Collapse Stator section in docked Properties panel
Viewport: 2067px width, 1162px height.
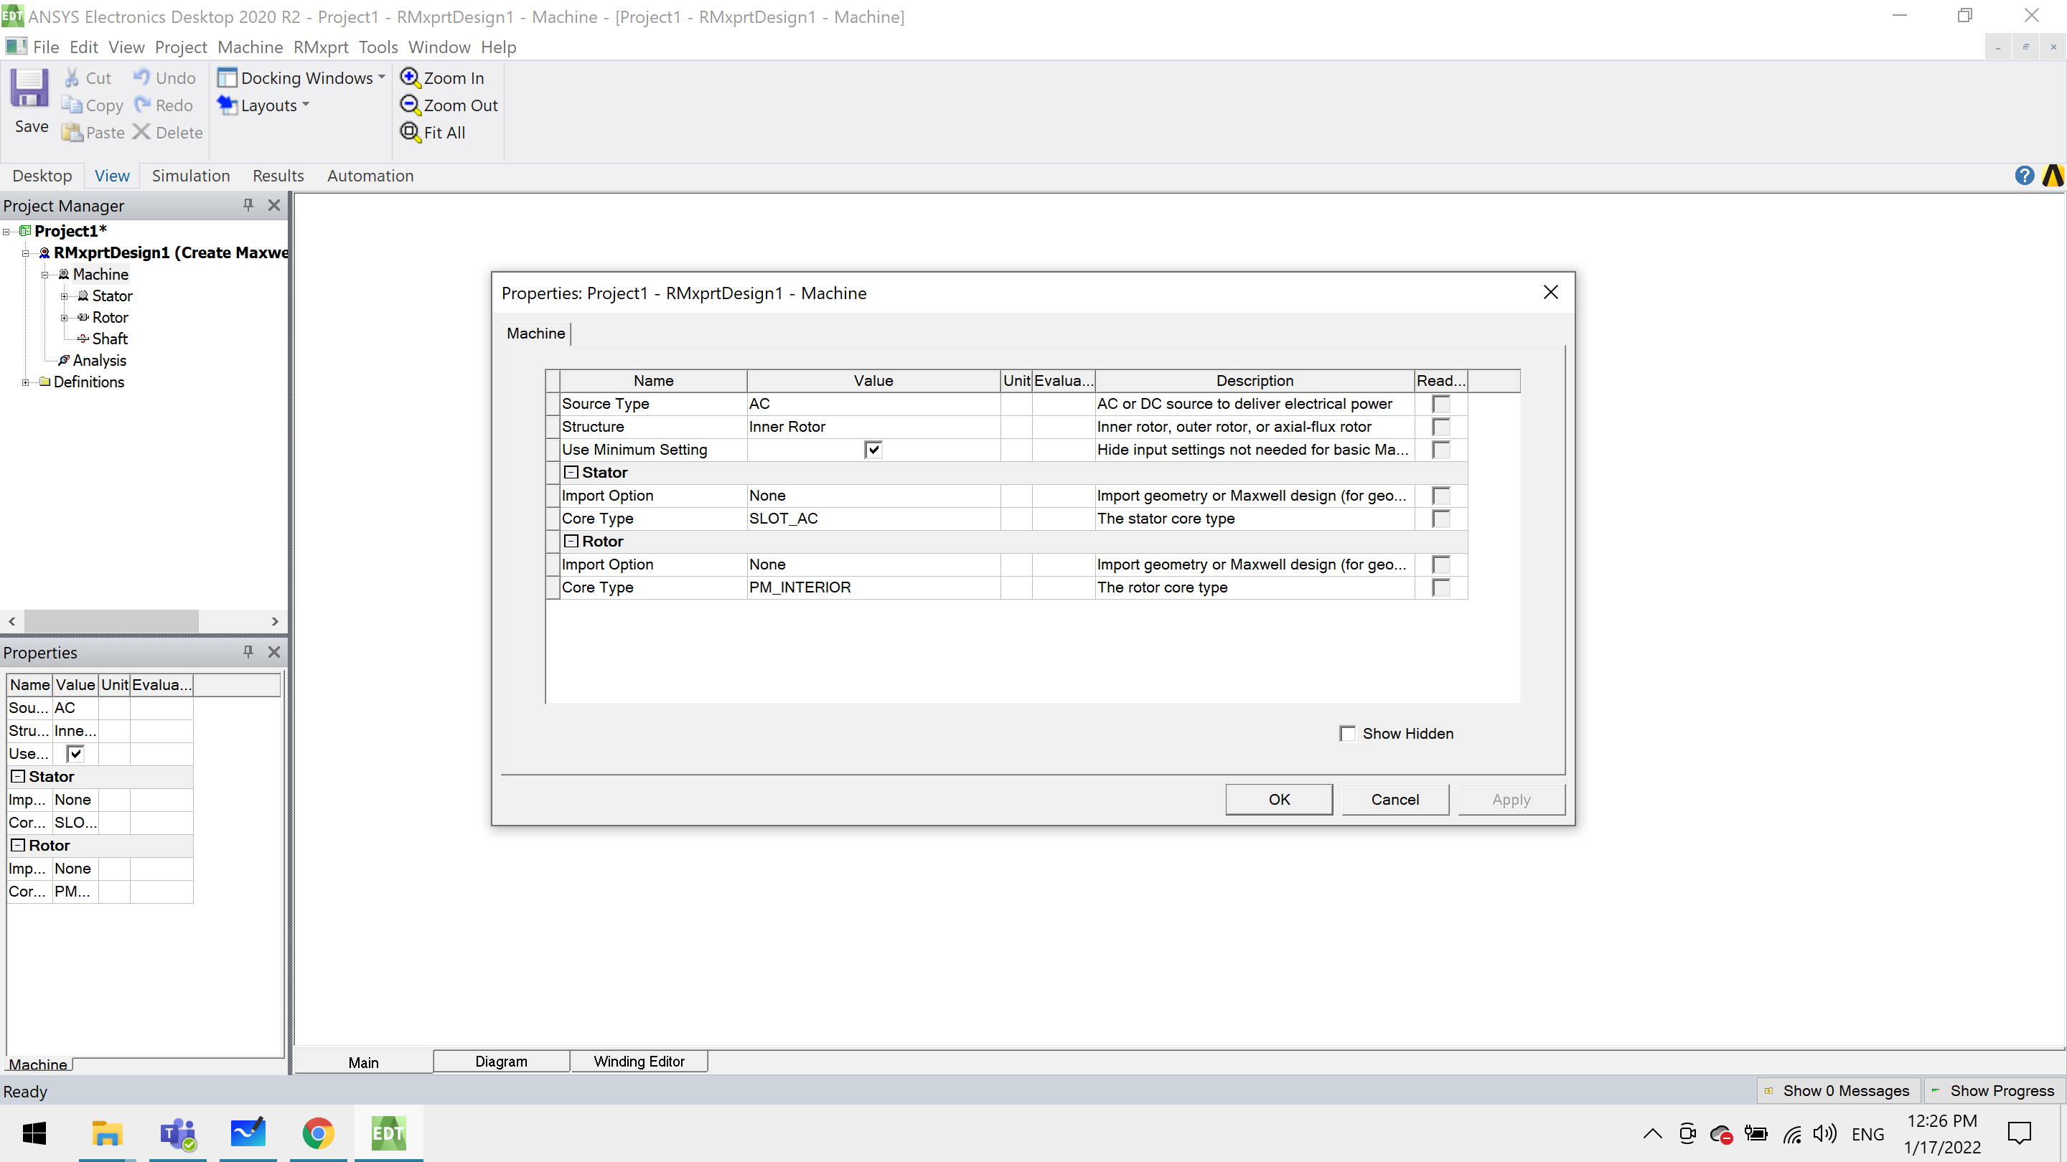coord(18,776)
